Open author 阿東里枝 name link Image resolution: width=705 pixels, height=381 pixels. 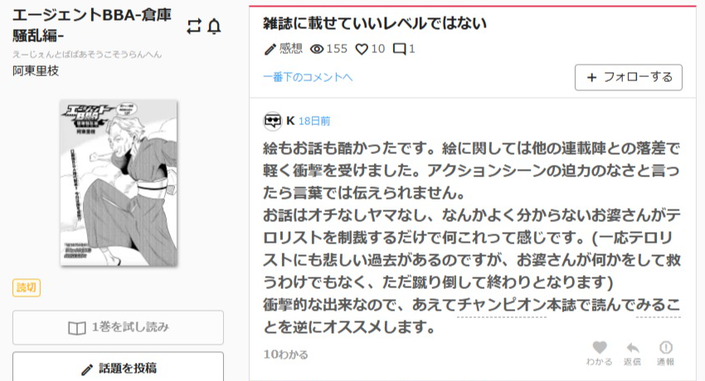36,71
